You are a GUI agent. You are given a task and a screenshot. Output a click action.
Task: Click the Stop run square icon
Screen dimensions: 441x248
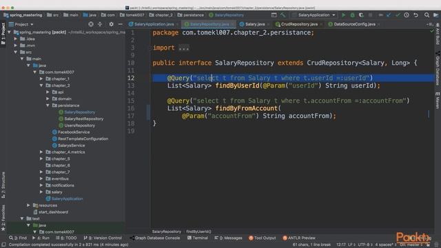pos(371,15)
